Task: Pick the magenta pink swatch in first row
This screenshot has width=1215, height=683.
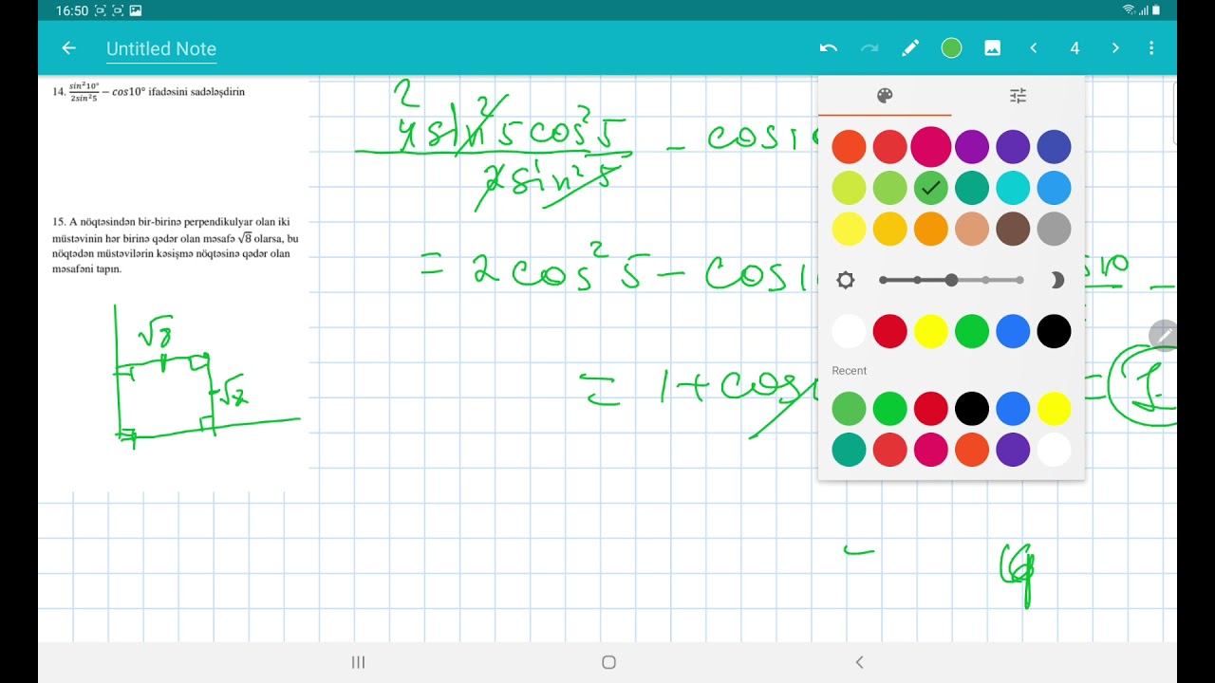Action: click(x=930, y=147)
